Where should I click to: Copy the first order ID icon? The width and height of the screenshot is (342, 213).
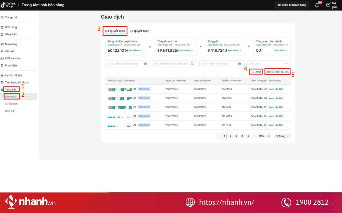pyautogui.click(x=135, y=89)
